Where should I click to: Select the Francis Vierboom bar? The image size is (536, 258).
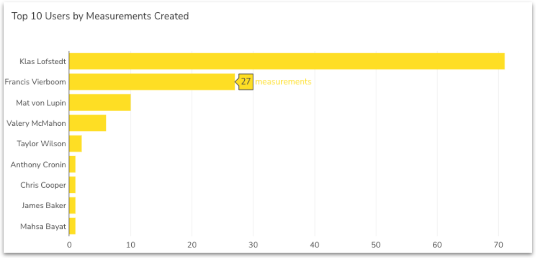point(152,82)
